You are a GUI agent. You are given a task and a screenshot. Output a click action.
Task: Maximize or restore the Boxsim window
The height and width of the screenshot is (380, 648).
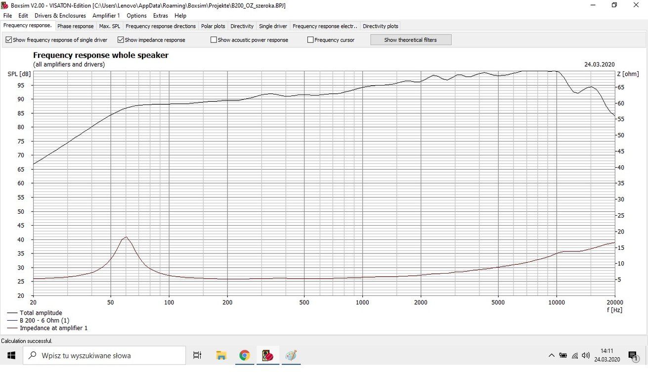614,5
